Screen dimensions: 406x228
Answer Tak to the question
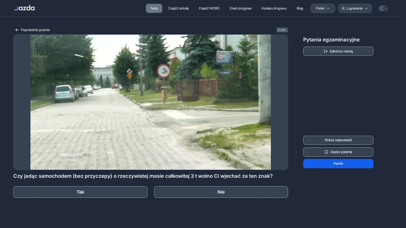(80, 192)
